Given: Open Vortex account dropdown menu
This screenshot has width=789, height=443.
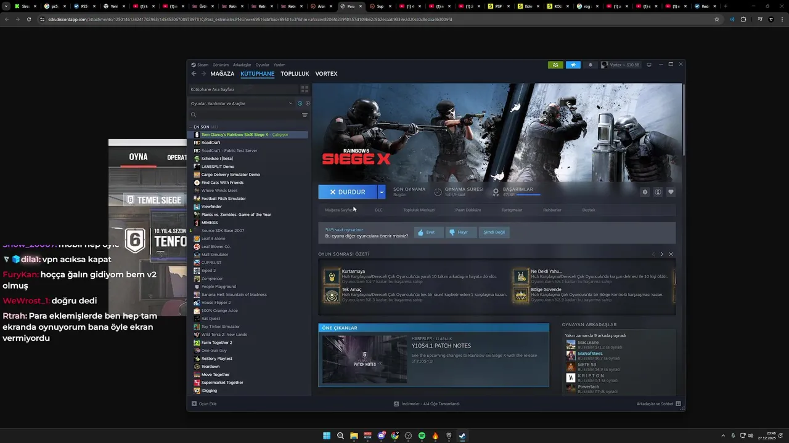Looking at the screenshot, I should pyautogui.click(x=621, y=65).
